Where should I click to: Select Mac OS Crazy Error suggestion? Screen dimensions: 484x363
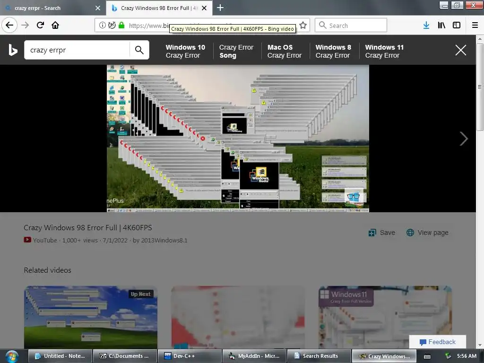click(284, 51)
